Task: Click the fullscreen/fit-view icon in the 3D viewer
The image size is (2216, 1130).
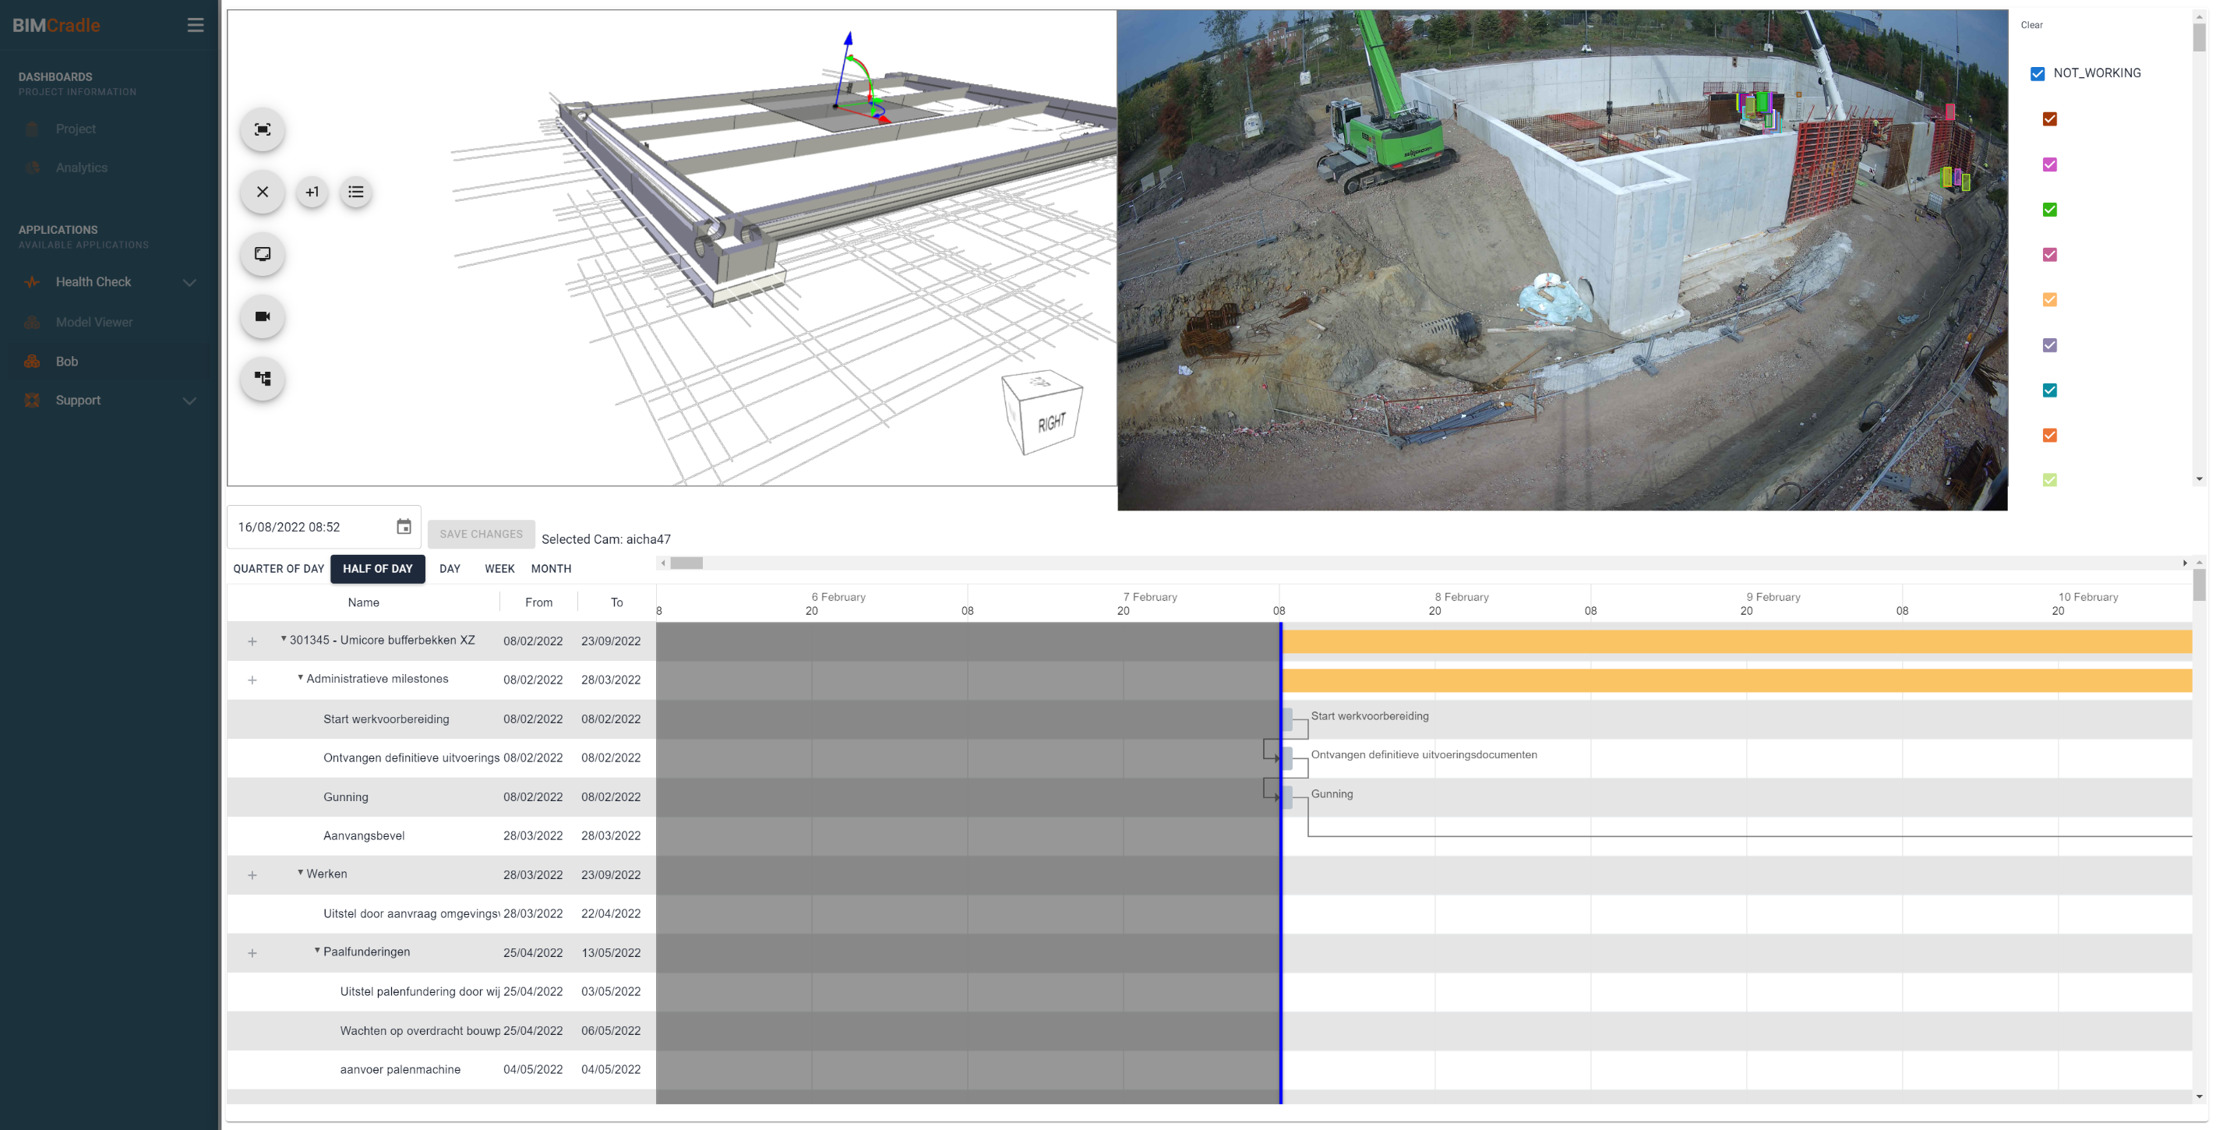Action: tap(262, 129)
